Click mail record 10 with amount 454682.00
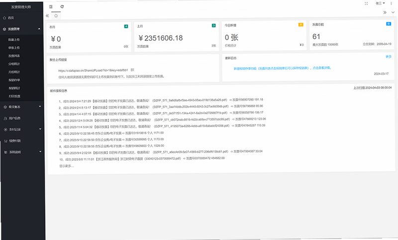Screen dimensions: 398x240 pyautogui.click(x=142, y=159)
